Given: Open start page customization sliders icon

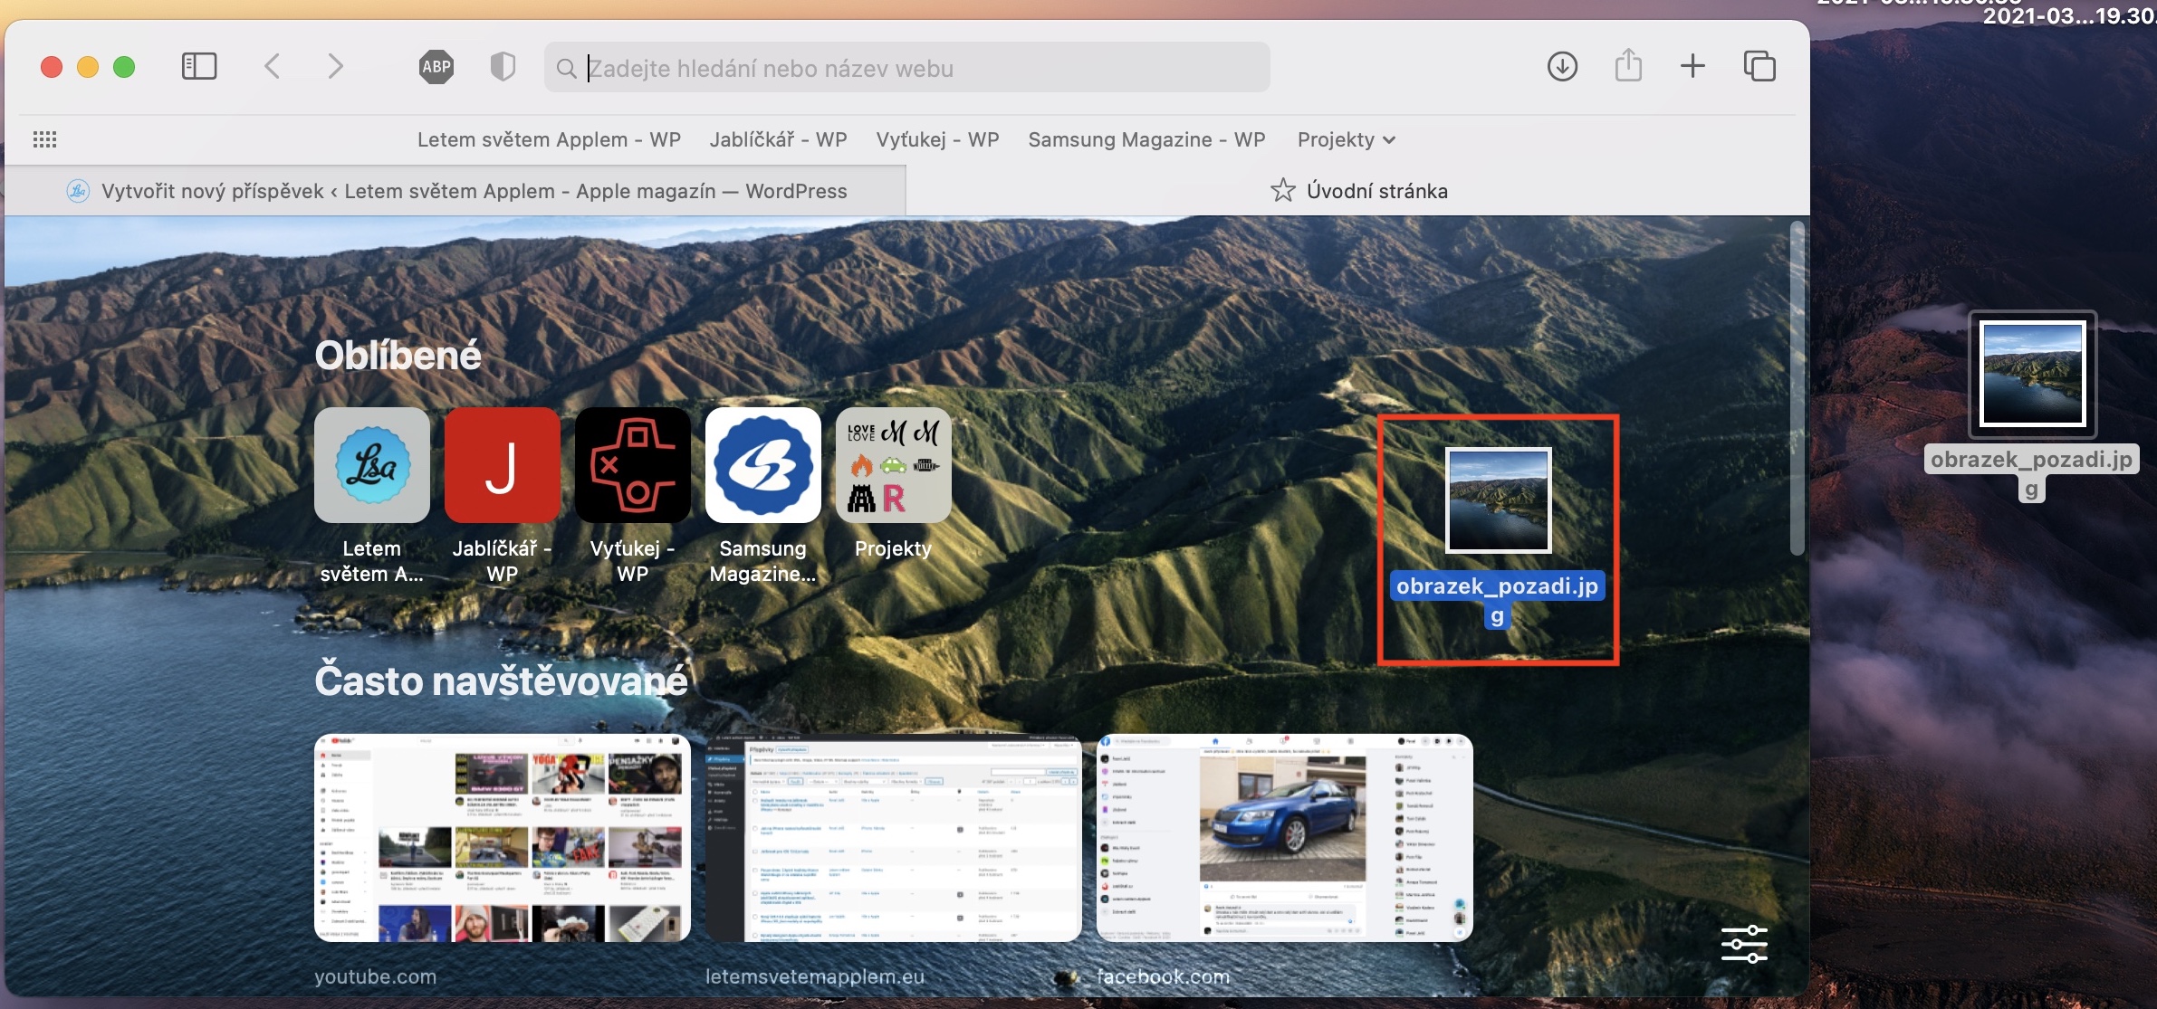Looking at the screenshot, I should [x=1743, y=944].
